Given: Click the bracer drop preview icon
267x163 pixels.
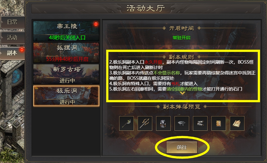Looking at the screenshot, I should tap(200, 123).
